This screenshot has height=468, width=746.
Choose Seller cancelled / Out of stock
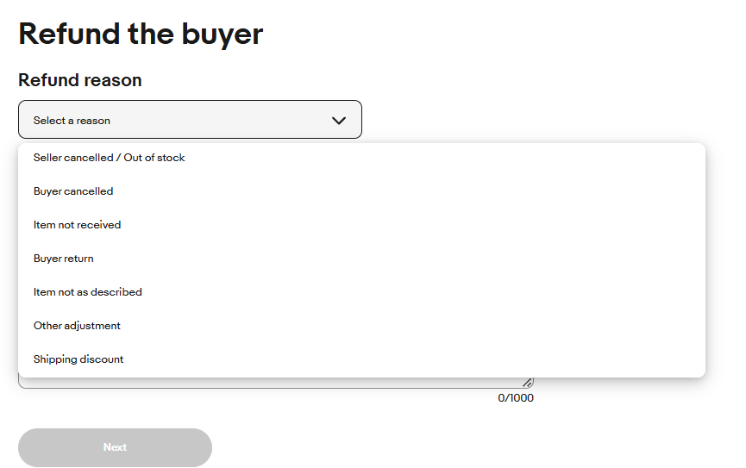click(110, 158)
